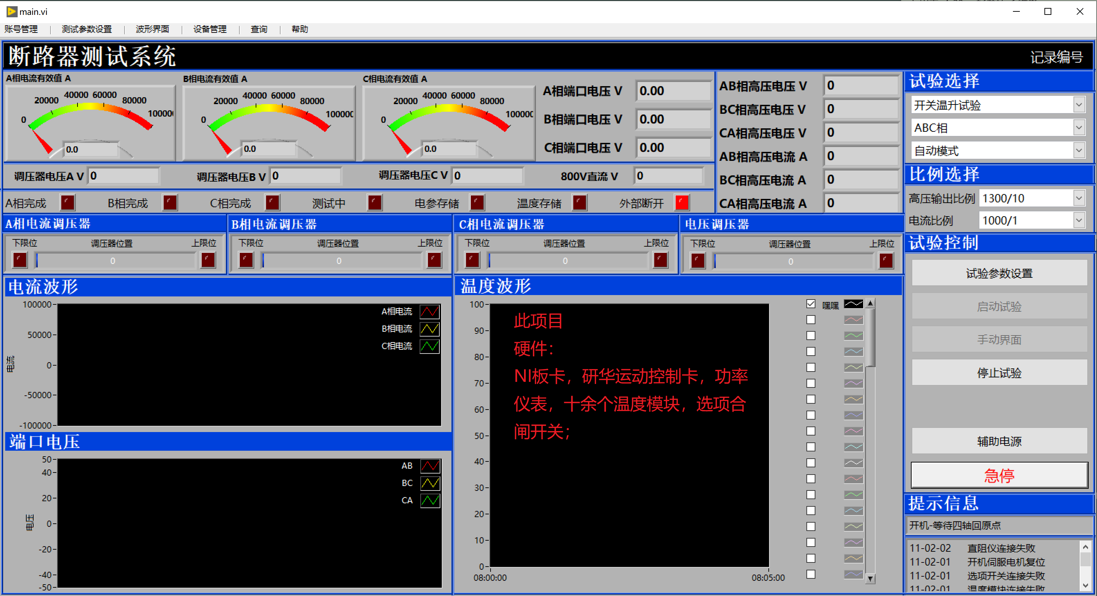Click the 测试中 status indicator LED
Screen dimensions: 1097x596
click(374, 203)
